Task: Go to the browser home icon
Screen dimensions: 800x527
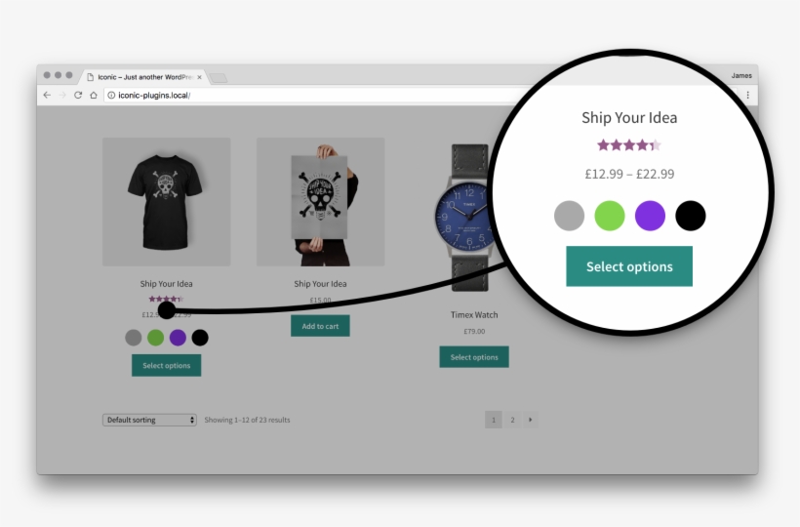Action: 94,95
